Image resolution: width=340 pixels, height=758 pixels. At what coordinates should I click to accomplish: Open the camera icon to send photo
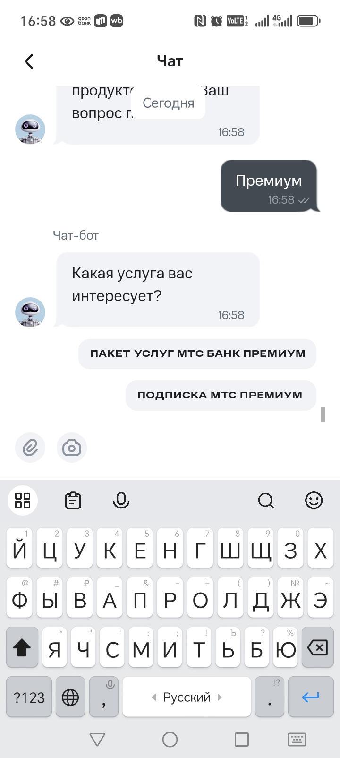click(72, 448)
